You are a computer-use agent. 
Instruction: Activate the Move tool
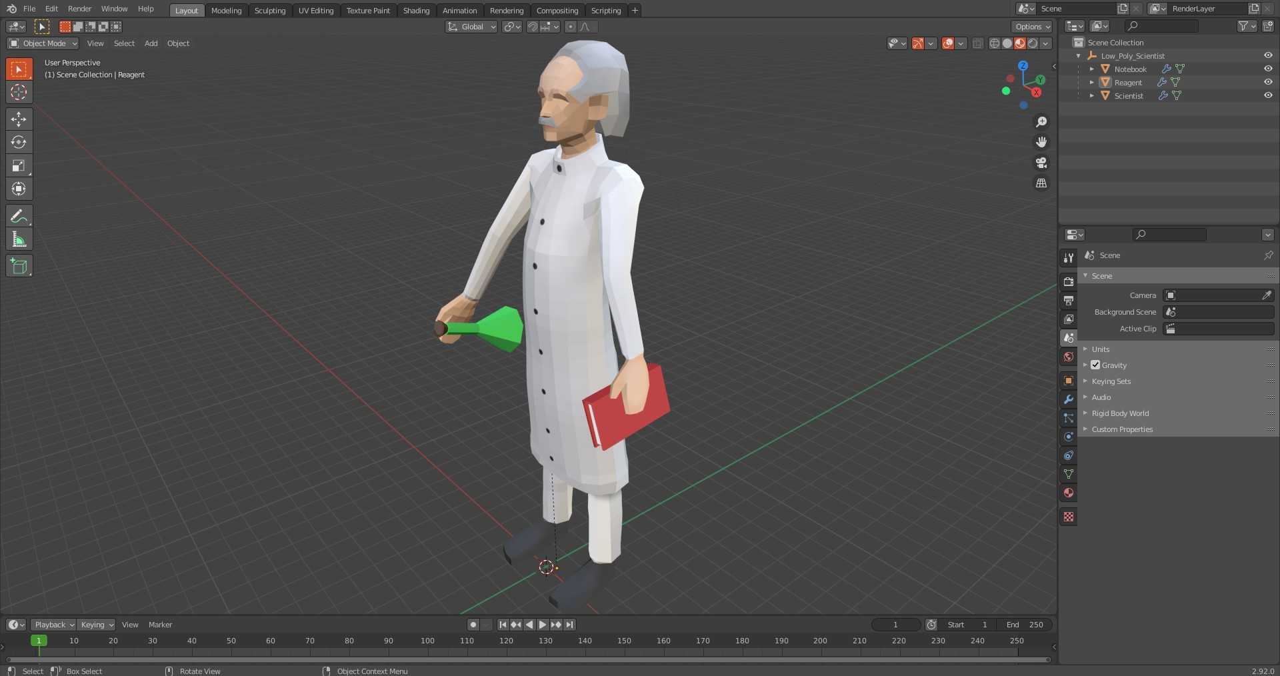tap(19, 119)
